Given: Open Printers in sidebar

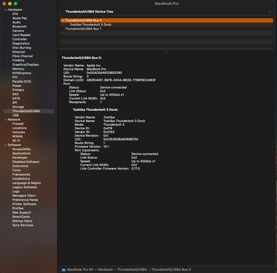Looking at the screenshot, I should point(18,90).
